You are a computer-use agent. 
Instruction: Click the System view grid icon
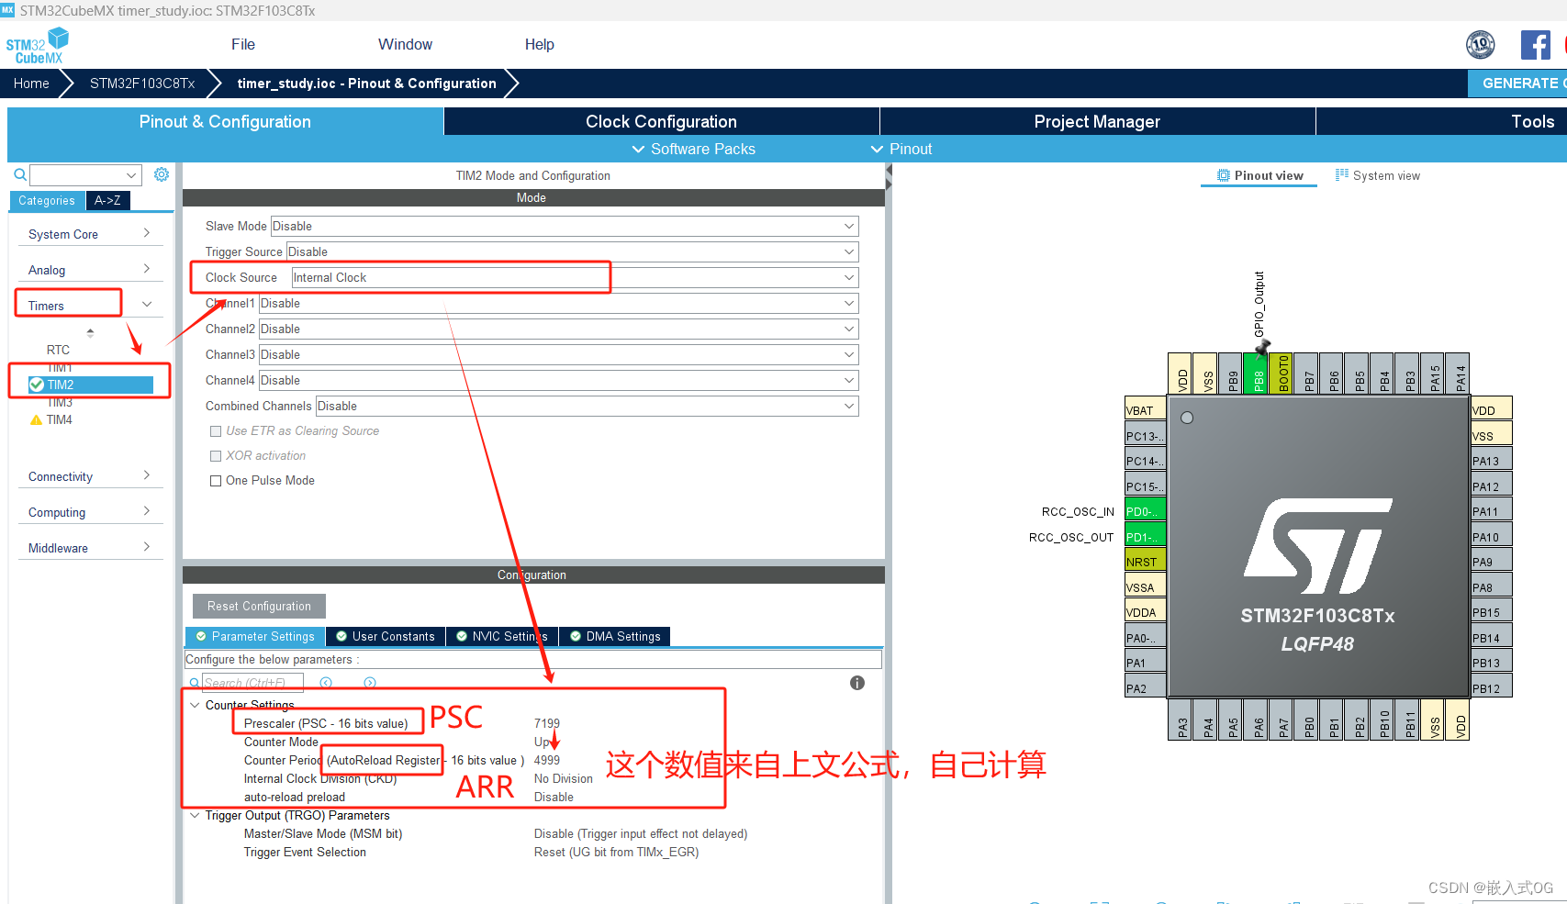pos(1342,174)
